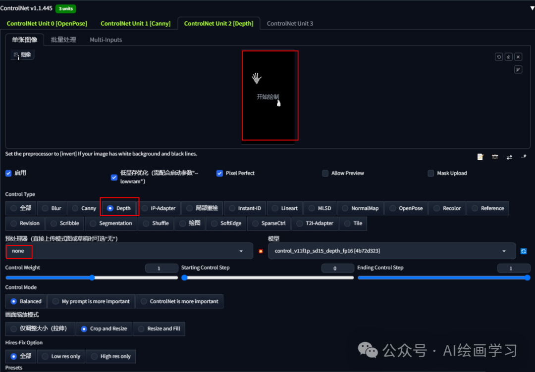Select the SparseCtrl control type

click(269, 224)
